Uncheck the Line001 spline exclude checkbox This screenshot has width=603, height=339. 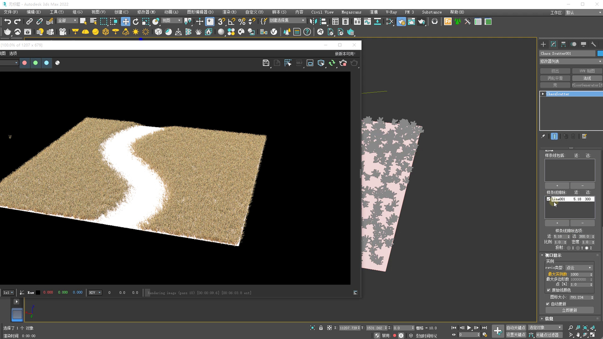tap(549, 199)
